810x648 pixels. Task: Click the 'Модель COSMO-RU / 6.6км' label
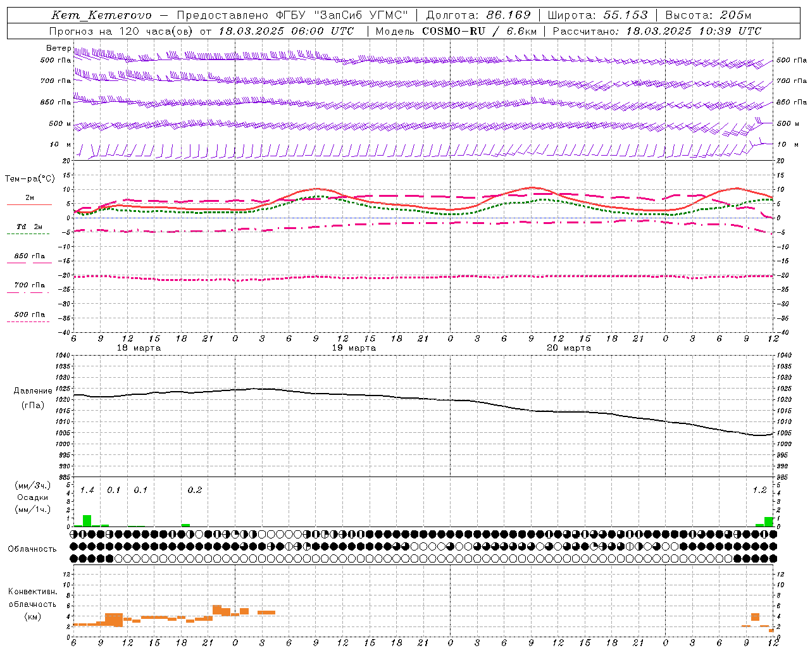[456, 31]
